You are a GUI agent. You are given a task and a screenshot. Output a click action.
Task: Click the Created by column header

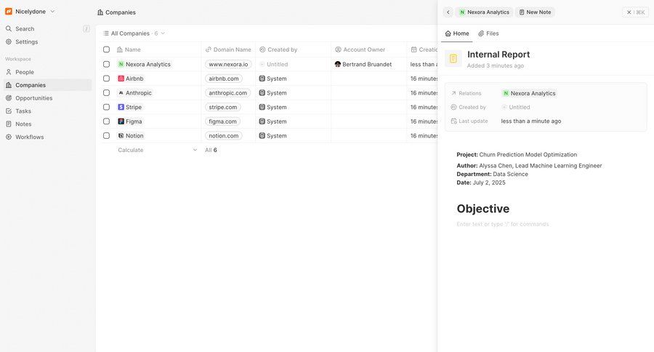coord(278,49)
